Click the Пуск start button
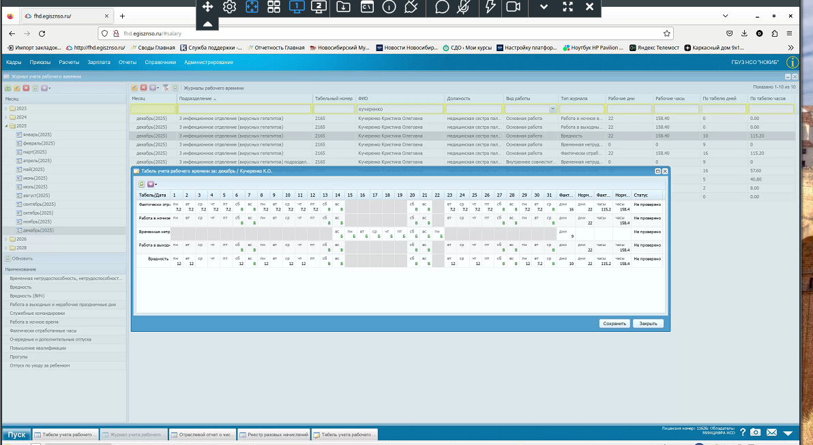This screenshot has width=813, height=445. coord(16,435)
